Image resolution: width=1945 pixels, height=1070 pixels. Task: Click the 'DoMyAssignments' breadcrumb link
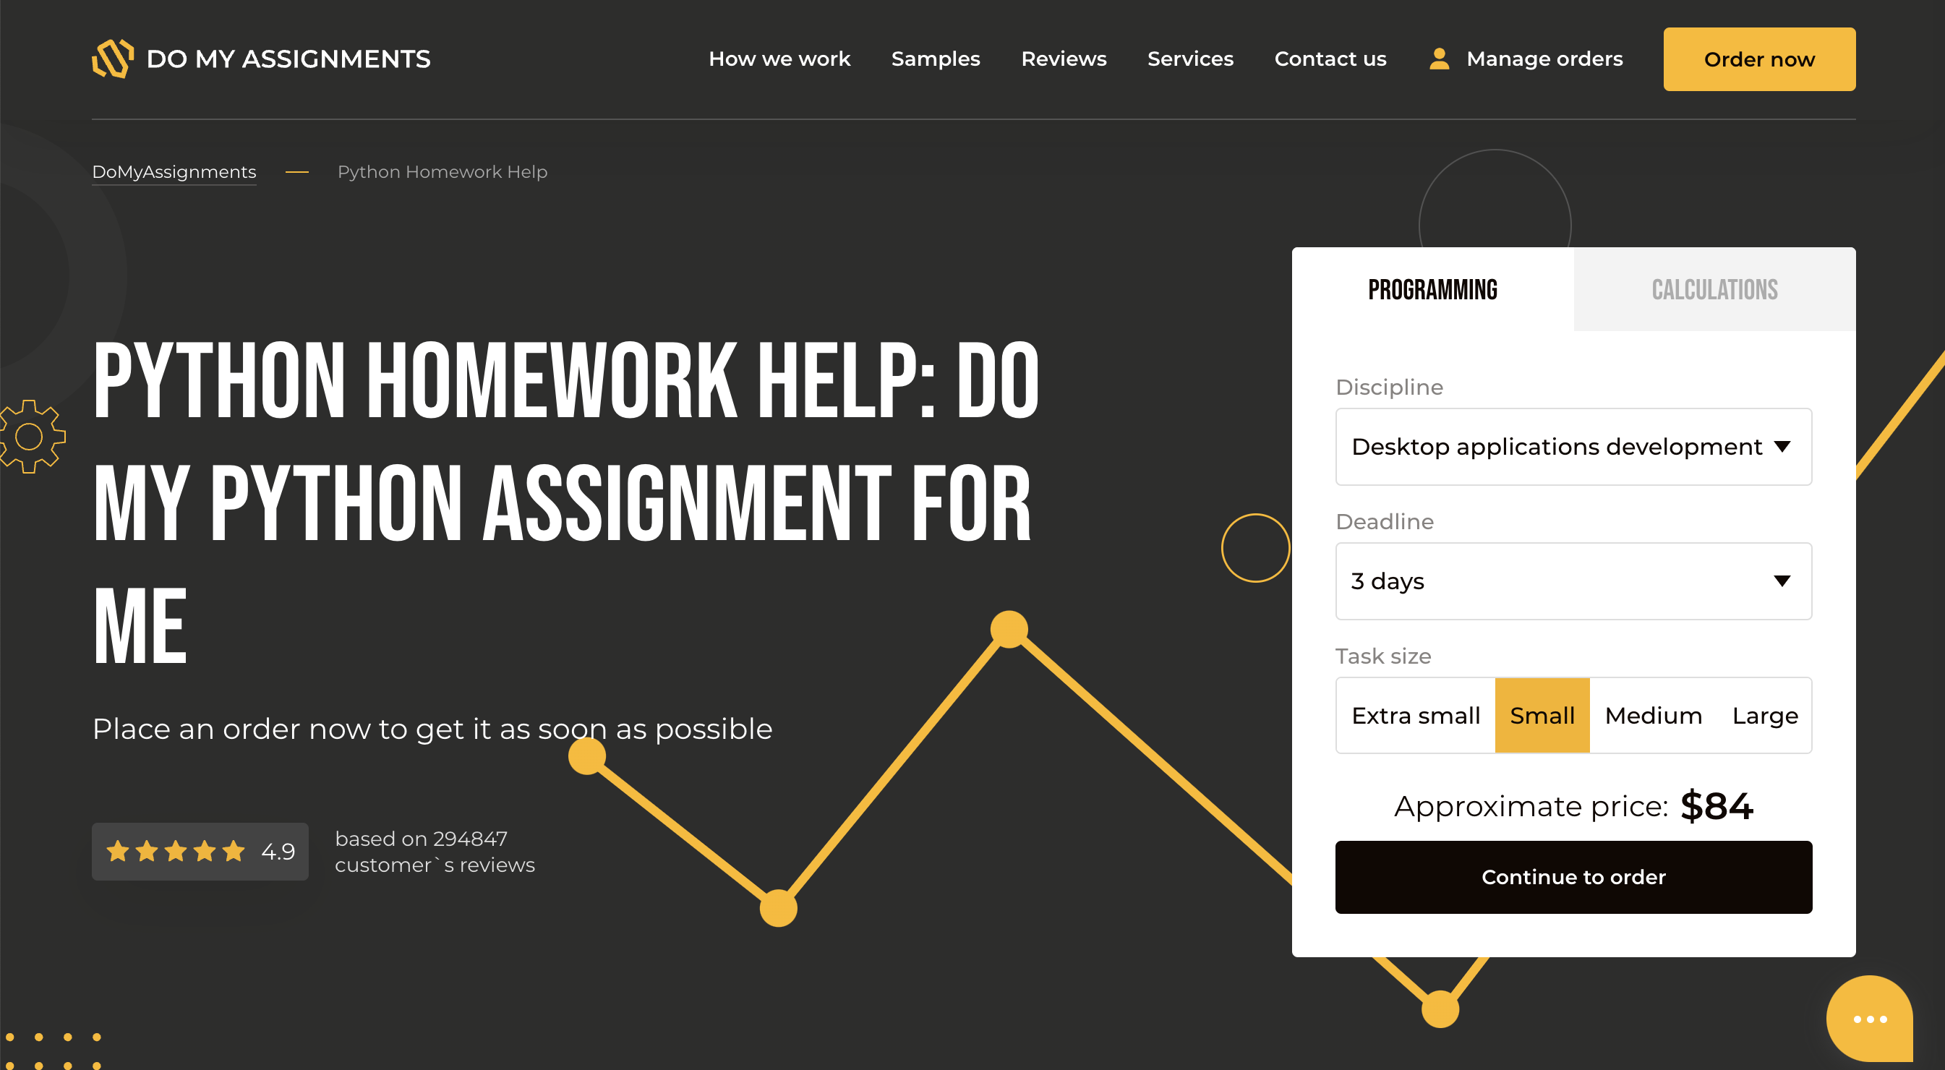point(174,171)
